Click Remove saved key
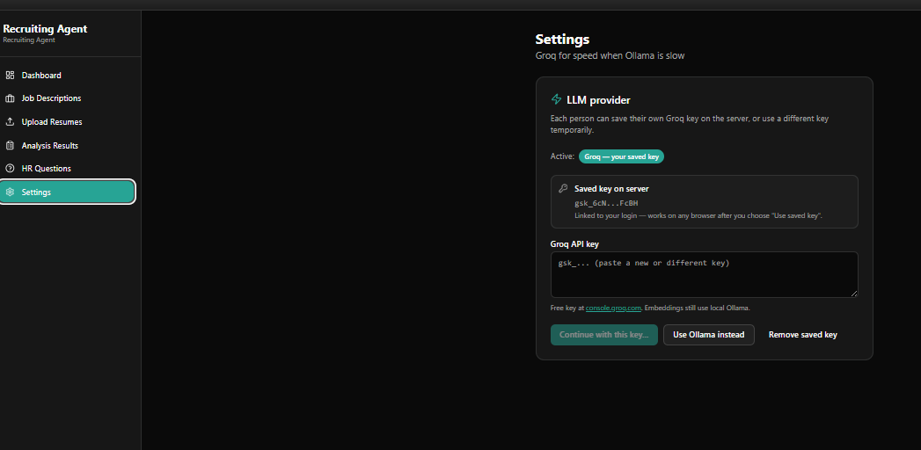 803,334
